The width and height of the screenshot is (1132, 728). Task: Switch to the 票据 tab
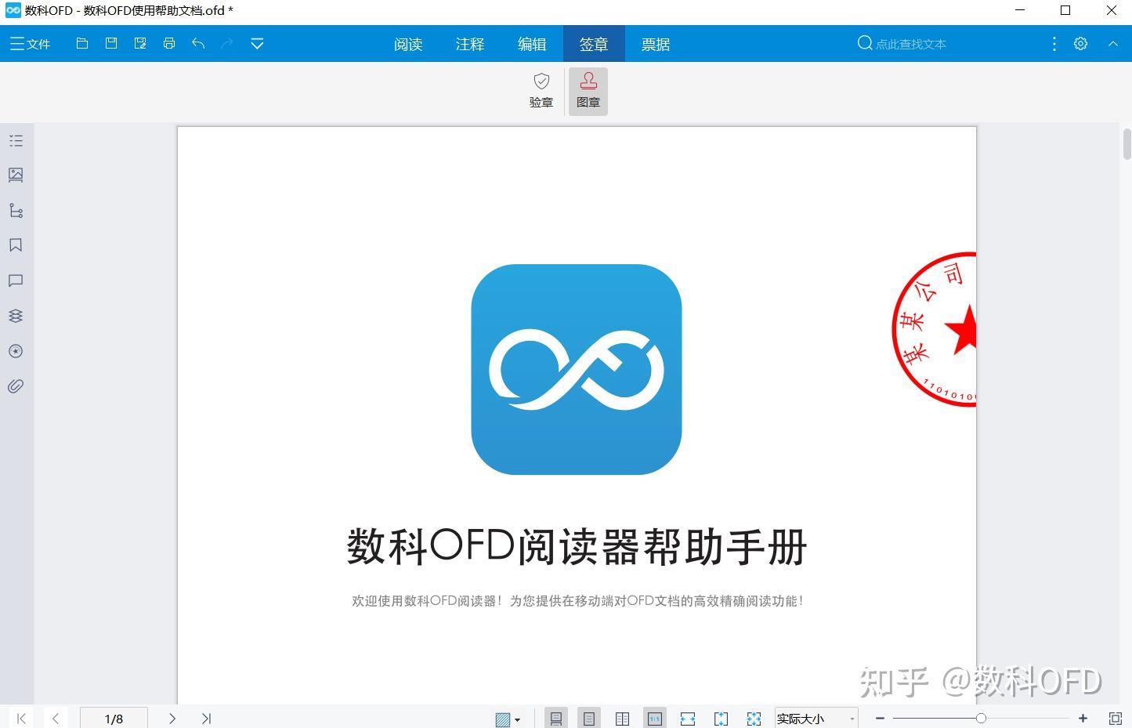(x=656, y=44)
